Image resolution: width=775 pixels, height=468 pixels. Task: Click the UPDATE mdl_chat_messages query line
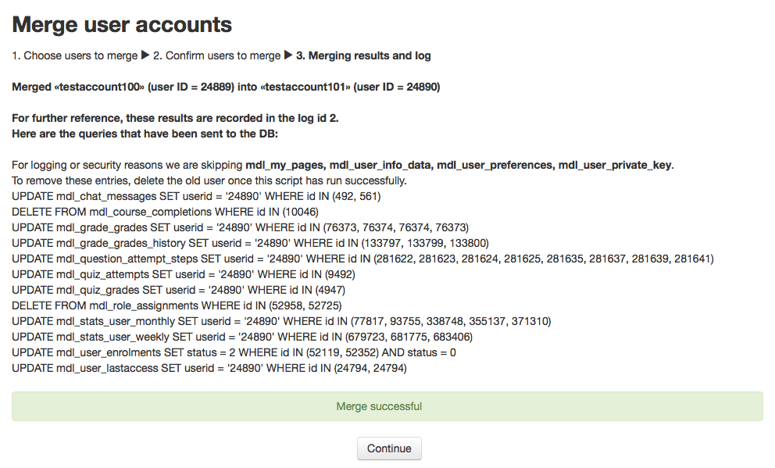click(x=196, y=196)
